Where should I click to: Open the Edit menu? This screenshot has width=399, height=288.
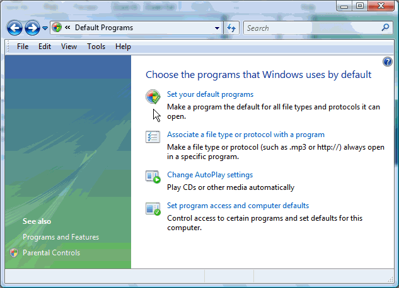45,47
